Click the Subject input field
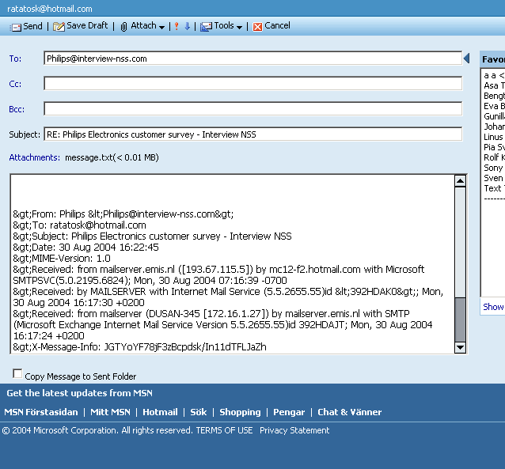This screenshot has width=505, height=469. 252,134
